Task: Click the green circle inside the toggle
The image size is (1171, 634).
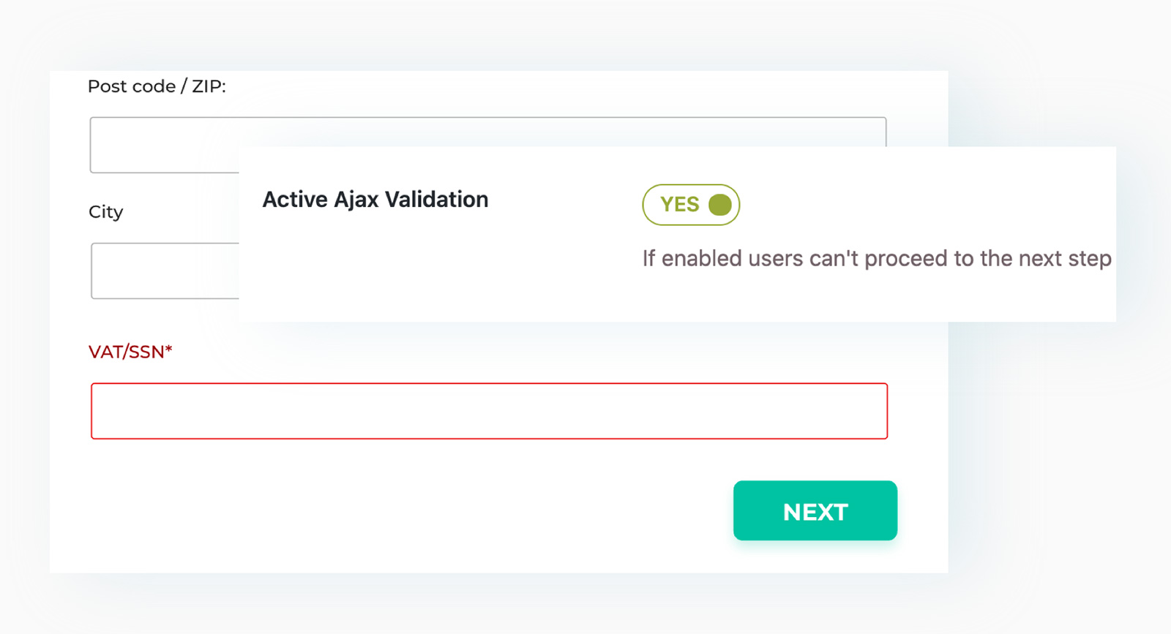Action: (x=720, y=205)
